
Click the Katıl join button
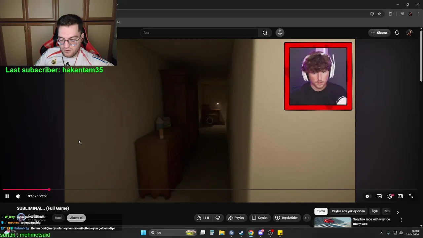coord(58,218)
